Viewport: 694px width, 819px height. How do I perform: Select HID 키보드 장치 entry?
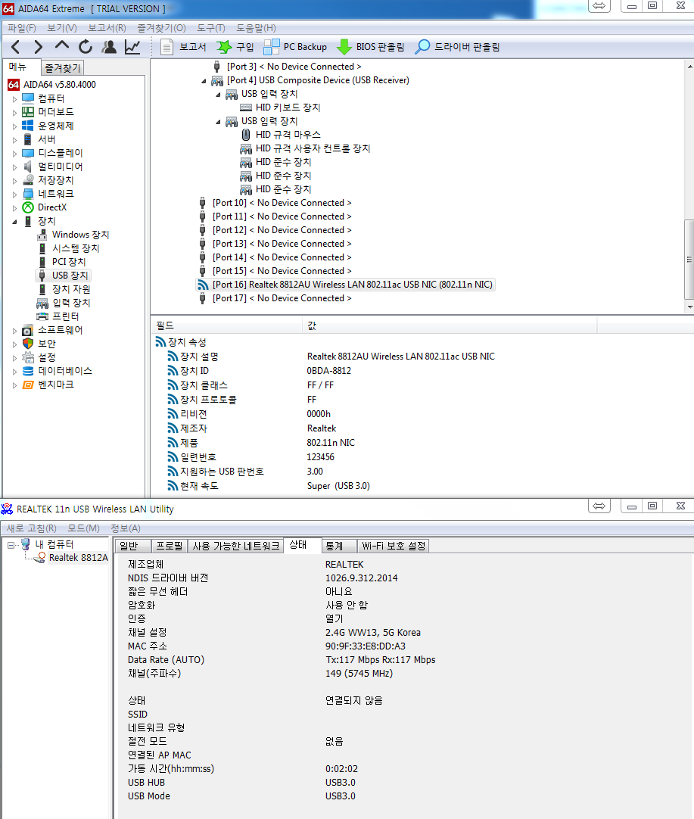[x=288, y=107]
